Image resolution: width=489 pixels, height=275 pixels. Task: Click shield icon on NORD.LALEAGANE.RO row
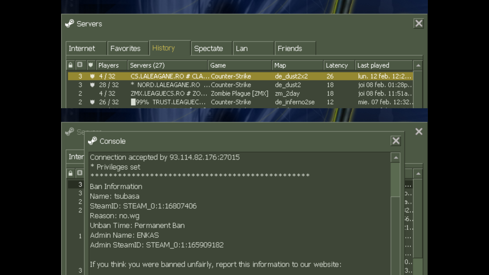click(92, 85)
